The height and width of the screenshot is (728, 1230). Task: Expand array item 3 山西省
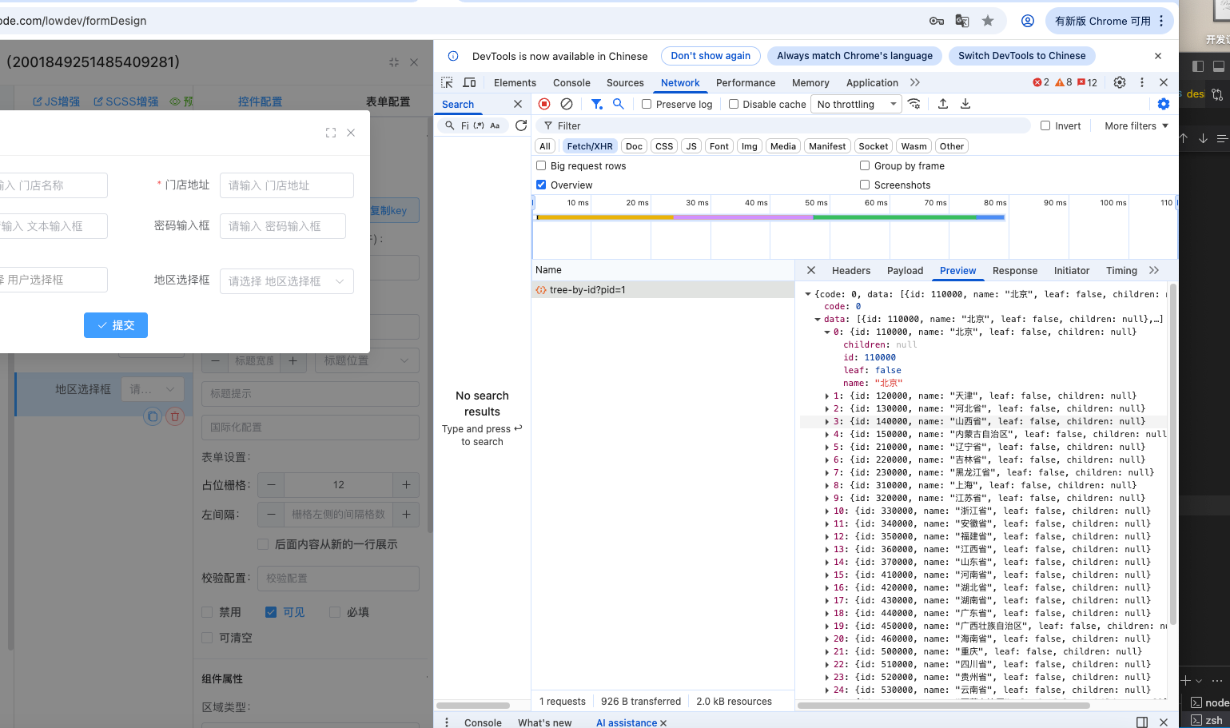[827, 421]
